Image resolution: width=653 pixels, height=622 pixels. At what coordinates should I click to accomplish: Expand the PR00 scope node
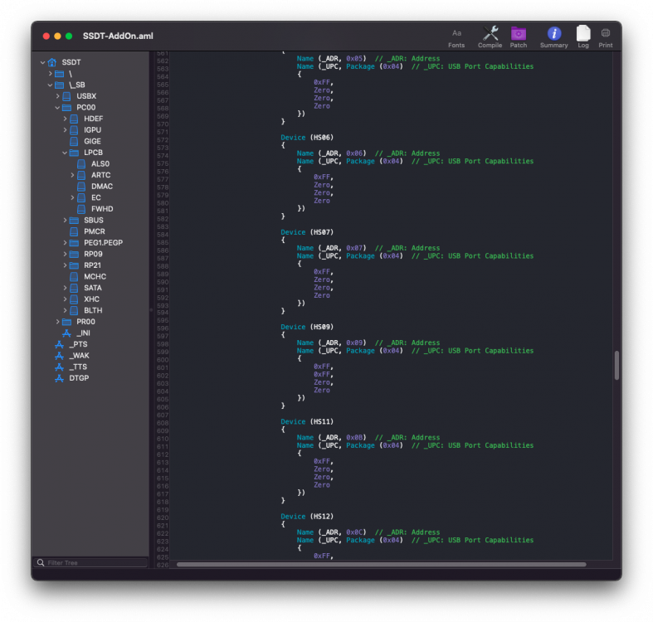(x=57, y=322)
